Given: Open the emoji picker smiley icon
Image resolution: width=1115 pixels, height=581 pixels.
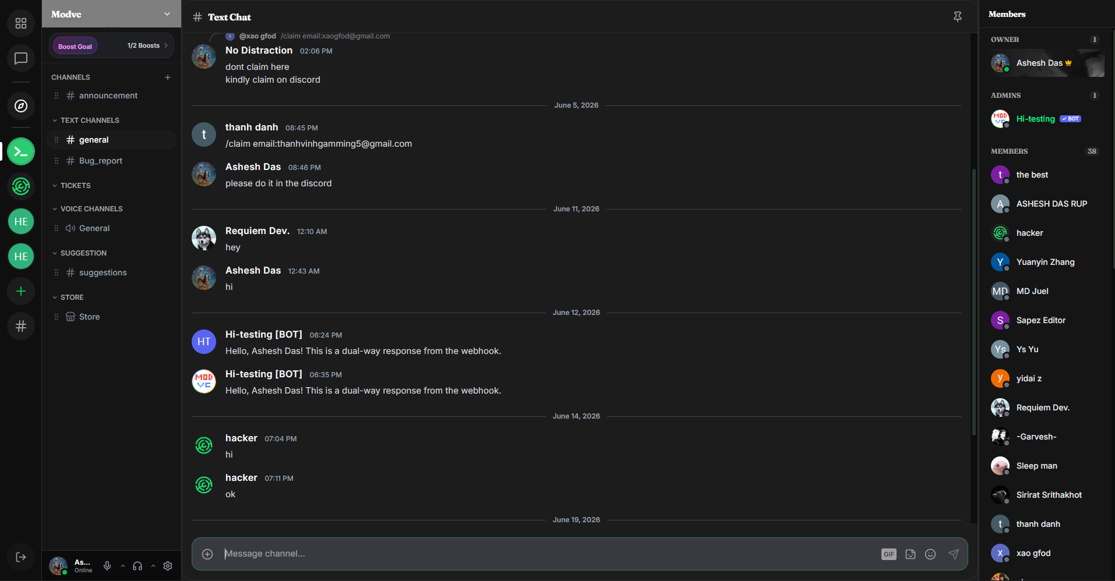Looking at the screenshot, I should click(x=930, y=554).
